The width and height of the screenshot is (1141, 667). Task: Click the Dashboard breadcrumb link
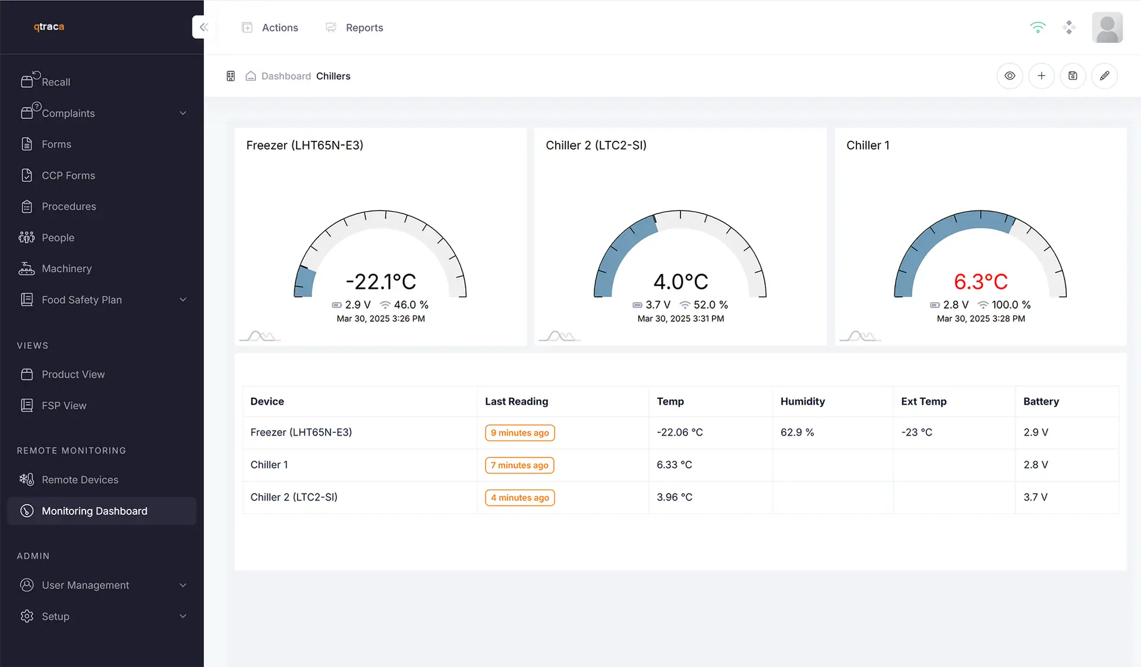[x=286, y=76]
